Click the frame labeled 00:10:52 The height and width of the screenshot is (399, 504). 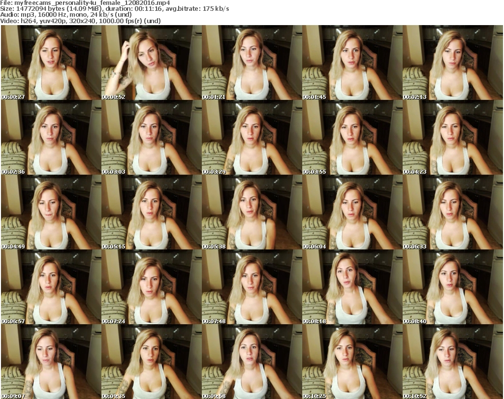point(453,362)
